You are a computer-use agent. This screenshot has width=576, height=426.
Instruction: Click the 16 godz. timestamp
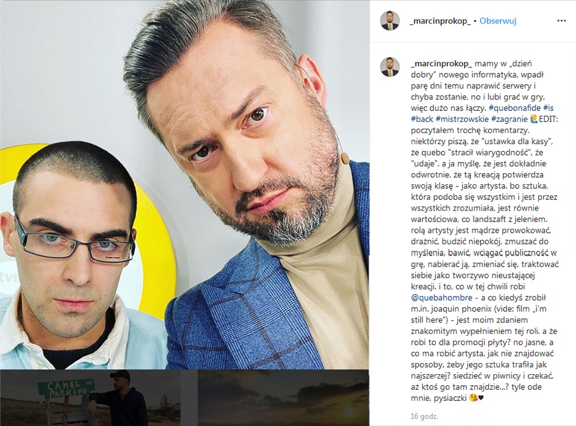click(x=424, y=416)
